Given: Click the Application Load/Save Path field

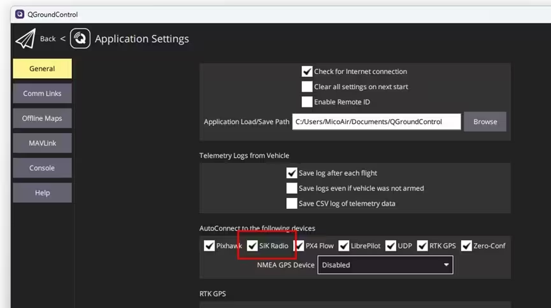Looking at the screenshot, I should 376,122.
